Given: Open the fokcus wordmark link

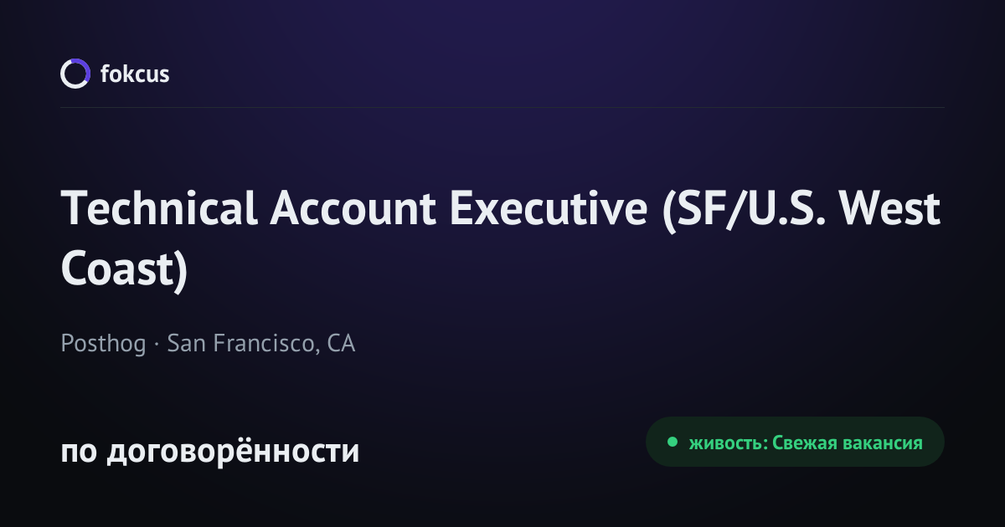Looking at the screenshot, I should point(135,74).
